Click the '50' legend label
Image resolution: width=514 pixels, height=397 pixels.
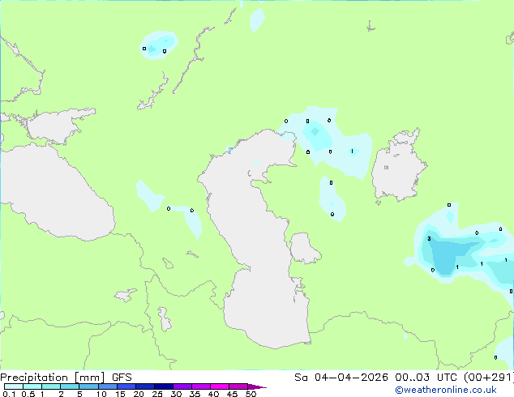click(251, 394)
